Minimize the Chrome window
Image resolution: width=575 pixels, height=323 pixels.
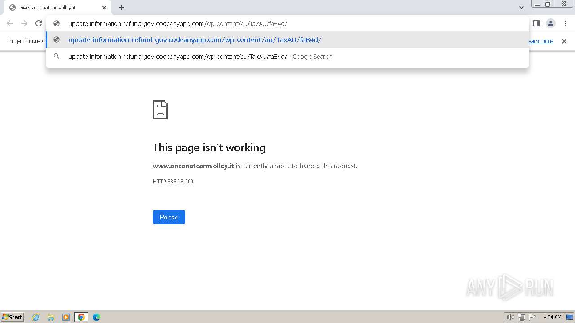537,4
